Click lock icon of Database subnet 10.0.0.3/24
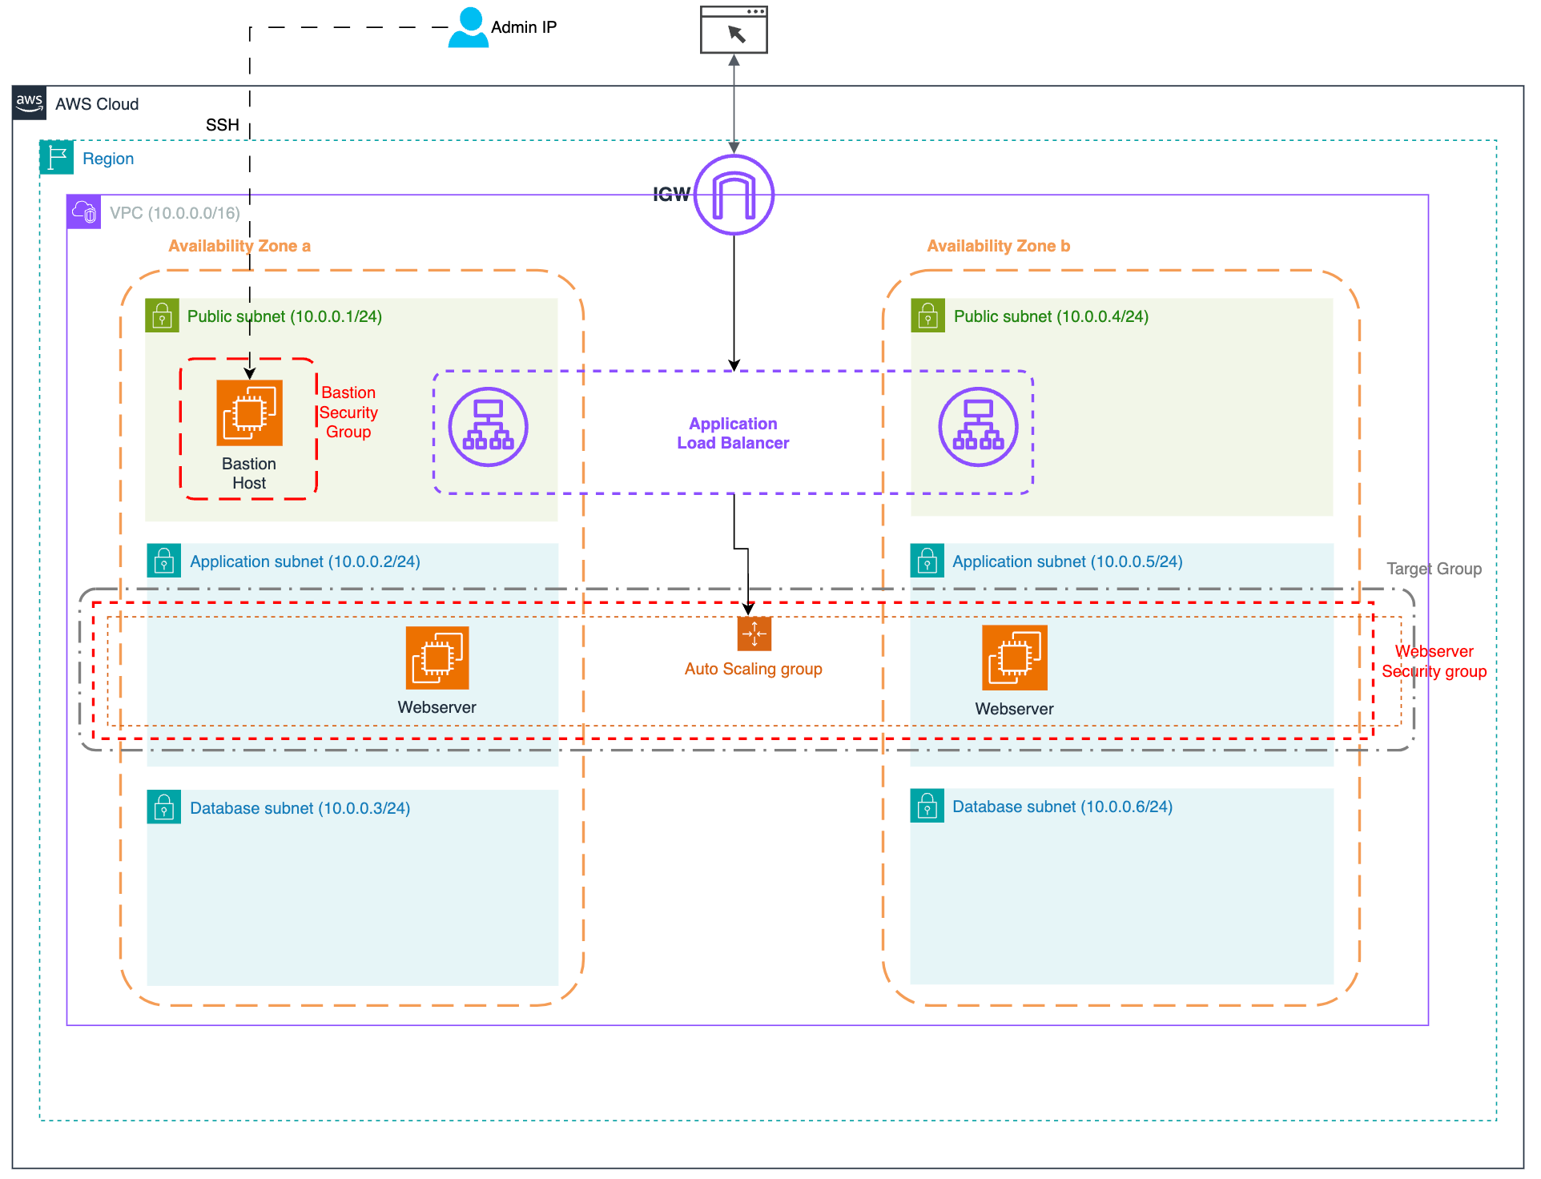The width and height of the screenshot is (1541, 1179). 164,807
